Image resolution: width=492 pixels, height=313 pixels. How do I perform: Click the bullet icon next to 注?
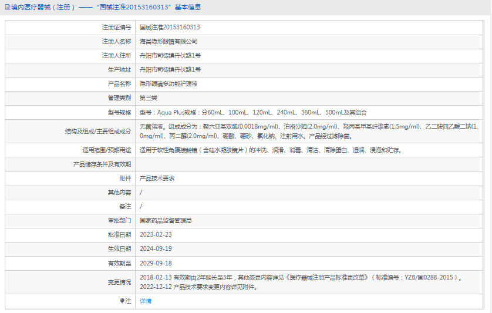(x=122, y=301)
